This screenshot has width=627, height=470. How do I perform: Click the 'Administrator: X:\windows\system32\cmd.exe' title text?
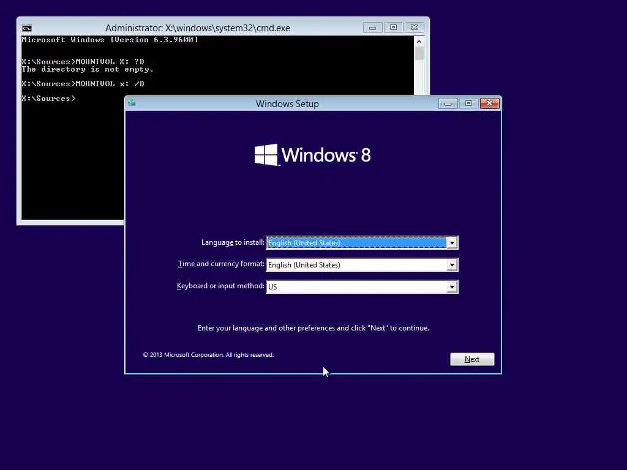[x=198, y=28]
